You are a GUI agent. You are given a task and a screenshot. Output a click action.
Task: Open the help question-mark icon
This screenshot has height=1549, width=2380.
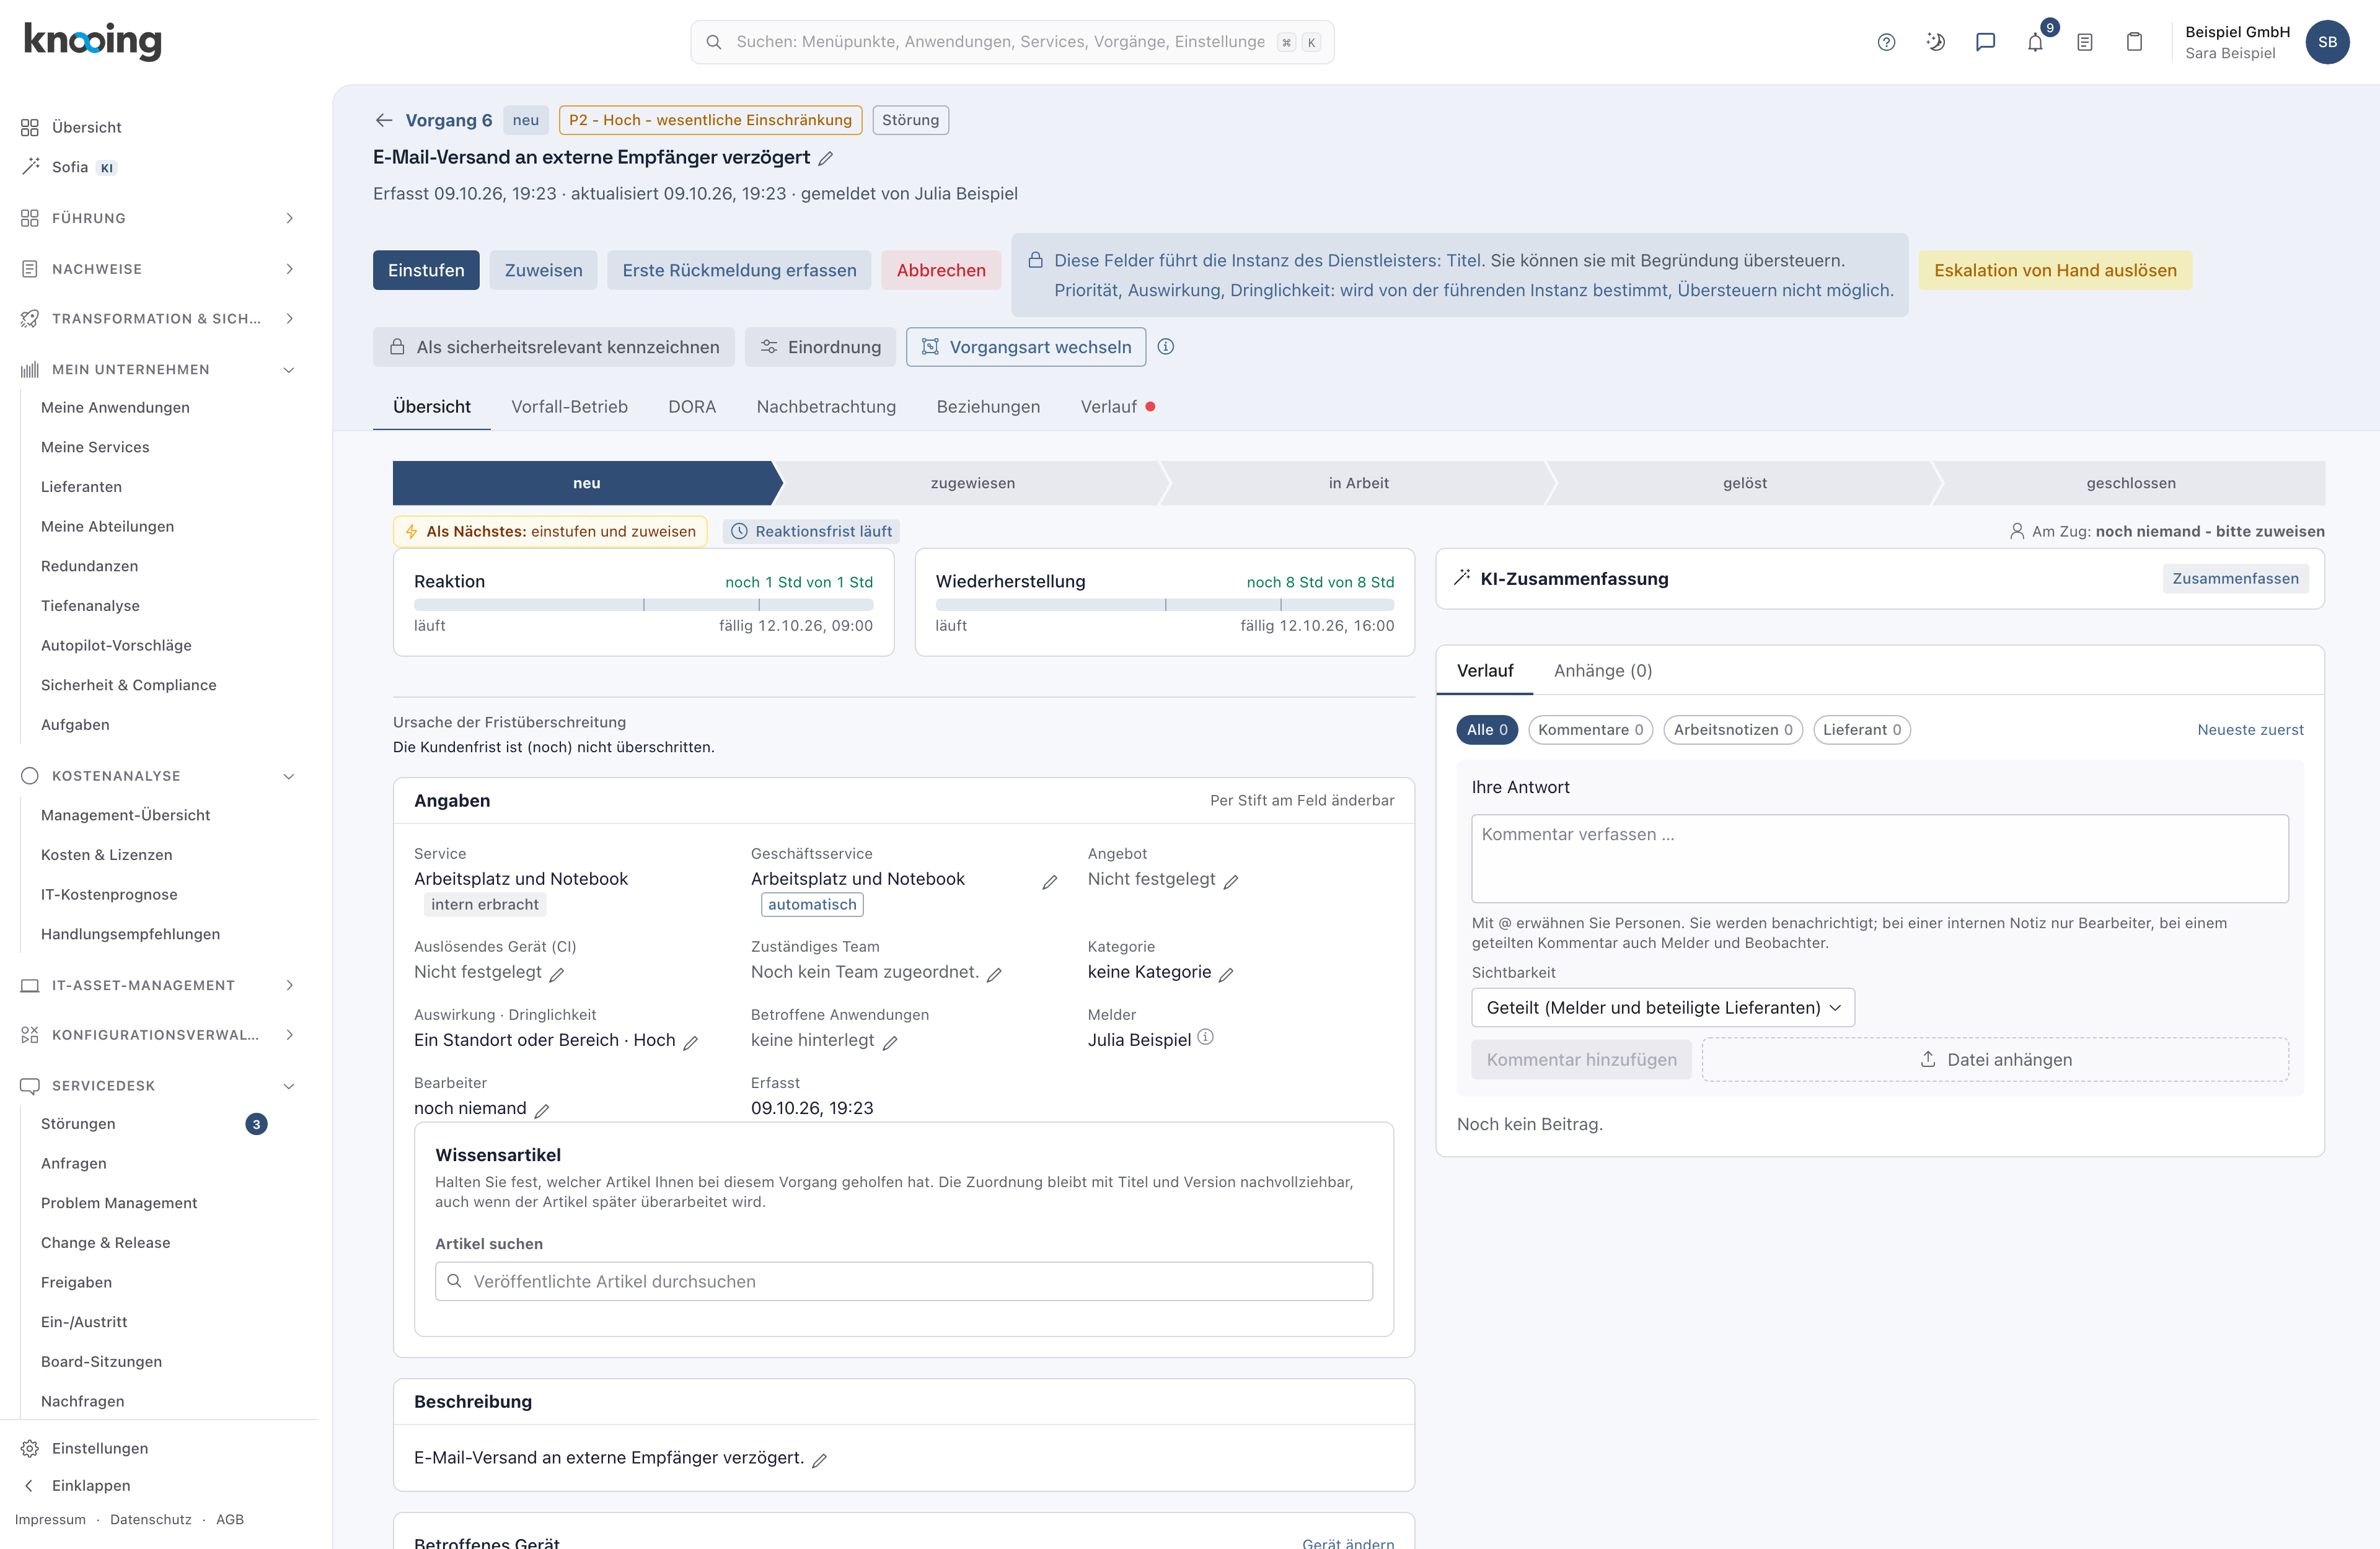[1886, 42]
